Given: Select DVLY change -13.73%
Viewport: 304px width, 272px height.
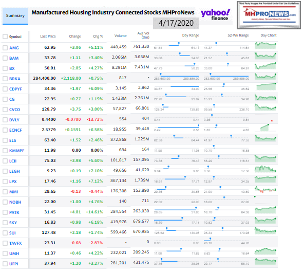Looking at the screenshot, I should pos(94,119).
